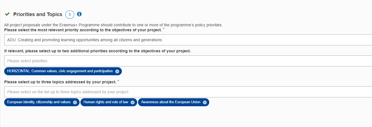Expand the additional priorities selection field
Screen dimensions: 372x127
(x=188, y=61)
